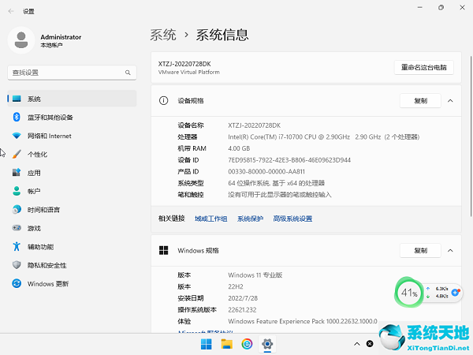Image resolution: width=473 pixels, height=355 pixels.
Task: Collapse the Windows 规格 section chevron
Action: (450, 251)
